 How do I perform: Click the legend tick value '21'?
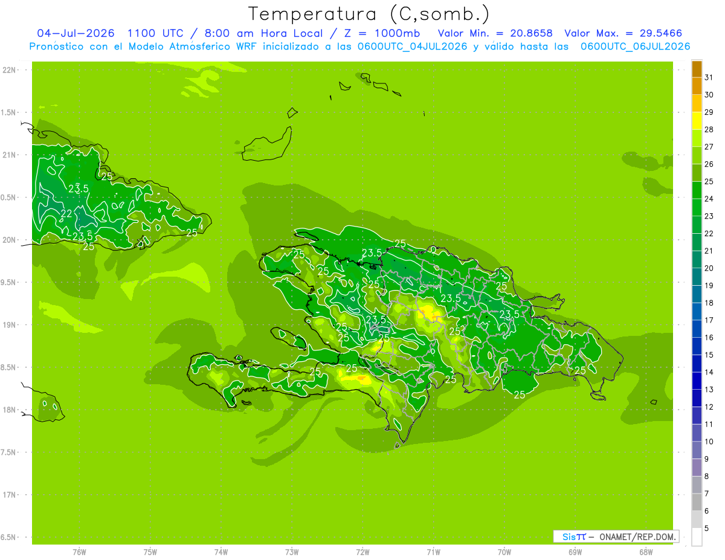(709, 251)
